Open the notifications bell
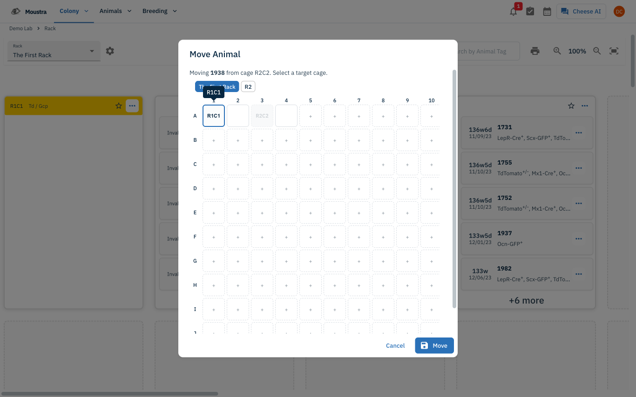Viewport: 636px width, 397px height. [514, 12]
